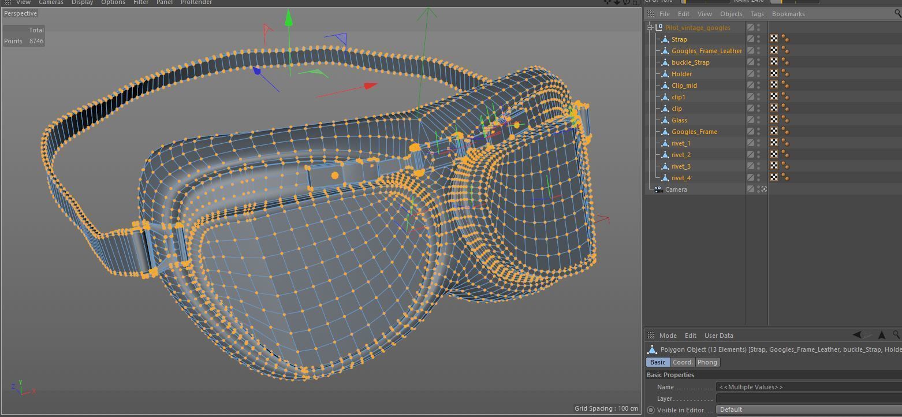Viewport: 902px width, 417px height.
Task: Select the texture tag on Holder
Action: tap(774, 73)
